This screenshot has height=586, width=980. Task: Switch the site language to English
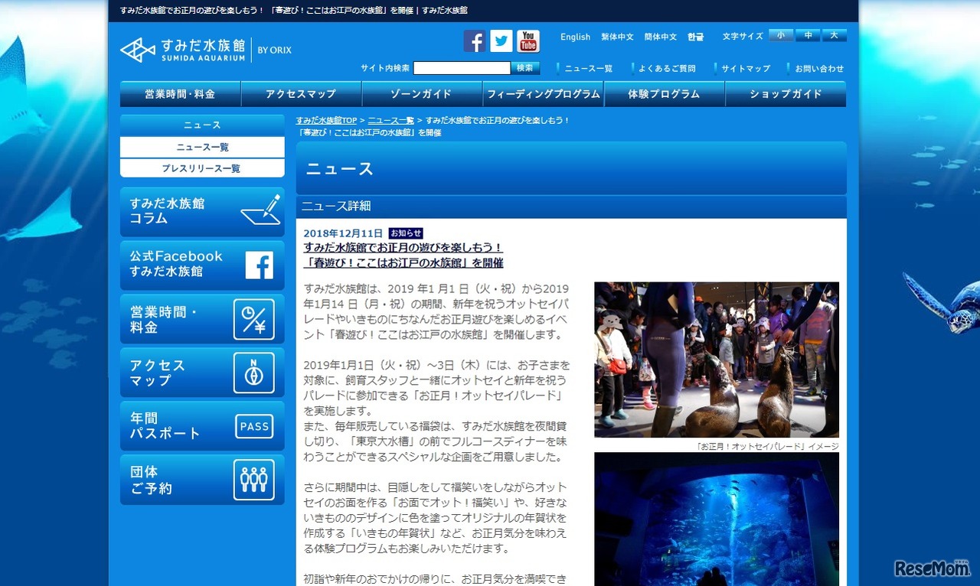(575, 37)
